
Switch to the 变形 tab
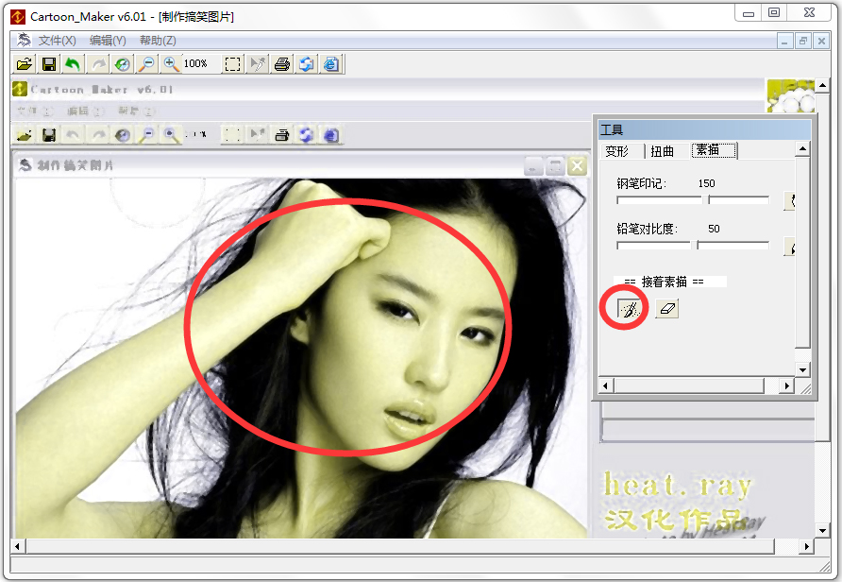tap(617, 151)
